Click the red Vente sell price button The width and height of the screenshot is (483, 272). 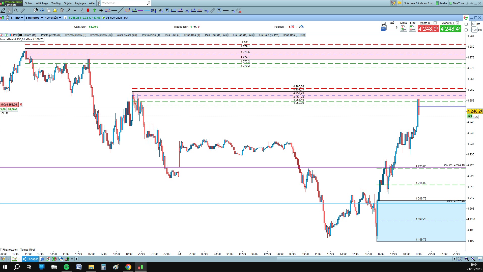[x=428, y=29]
